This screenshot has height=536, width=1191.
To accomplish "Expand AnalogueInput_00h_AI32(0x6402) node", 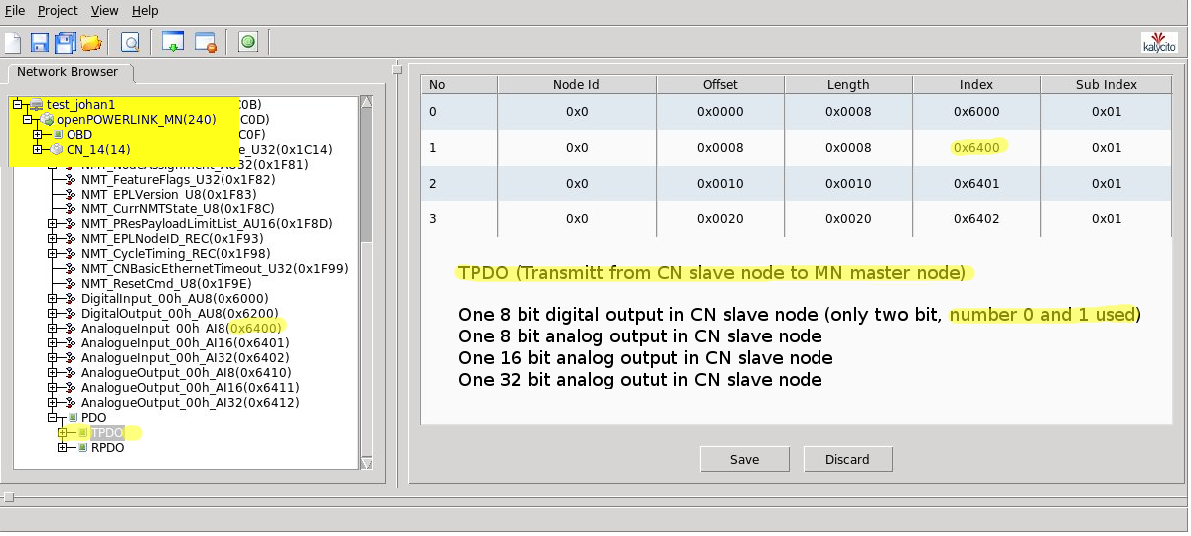I will point(52,358).
